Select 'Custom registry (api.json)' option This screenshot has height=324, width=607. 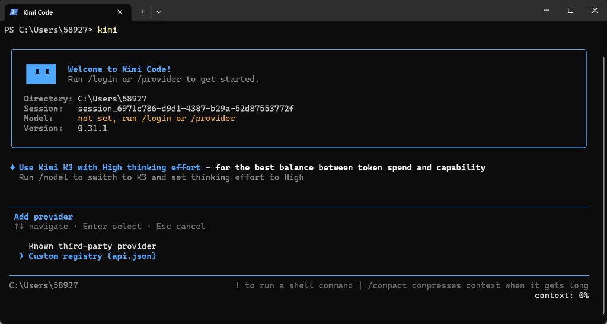92,256
